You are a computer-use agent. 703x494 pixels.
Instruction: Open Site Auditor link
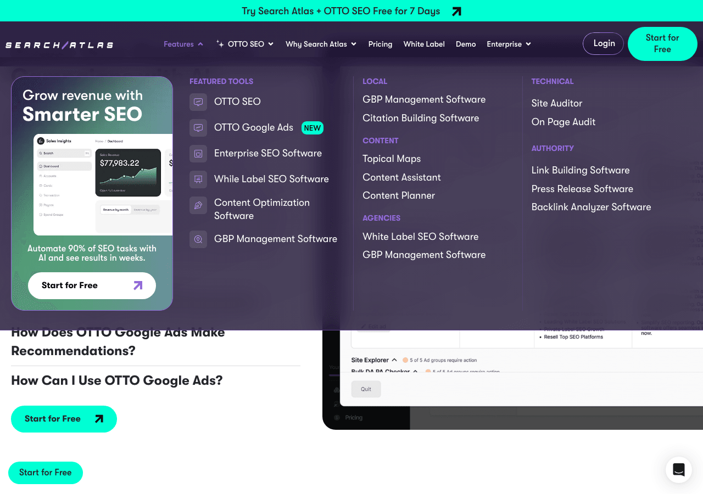coord(557,103)
